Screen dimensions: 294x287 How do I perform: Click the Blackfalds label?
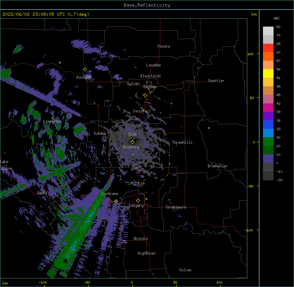click(150, 76)
